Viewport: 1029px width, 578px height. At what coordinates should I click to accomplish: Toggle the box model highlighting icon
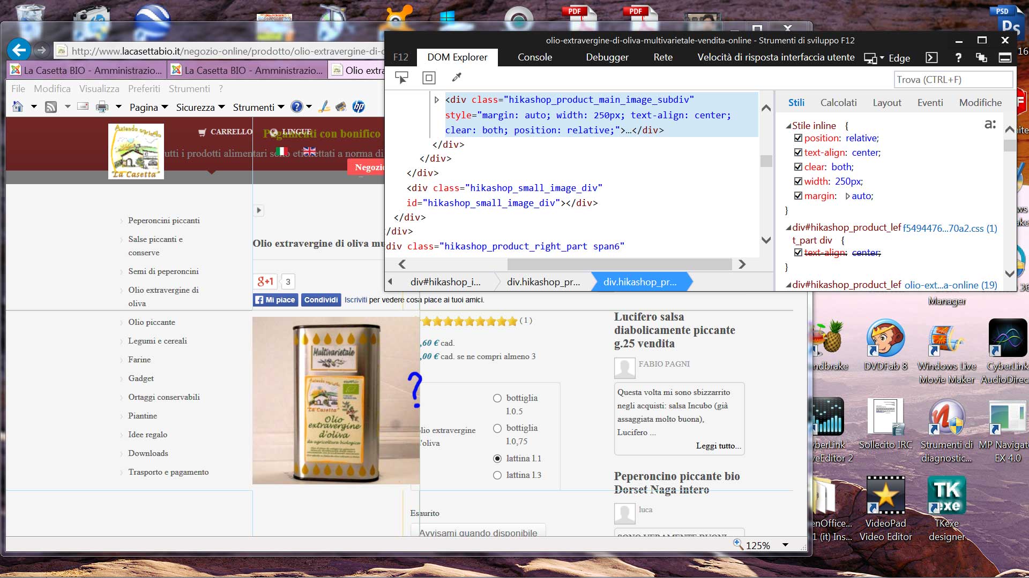429,78
